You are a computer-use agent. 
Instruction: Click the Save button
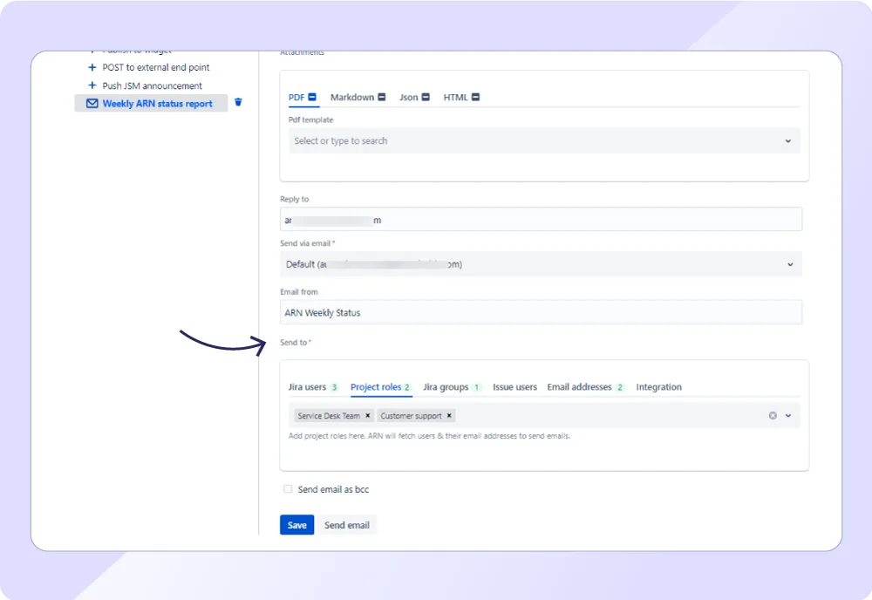click(x=297, y=525)
